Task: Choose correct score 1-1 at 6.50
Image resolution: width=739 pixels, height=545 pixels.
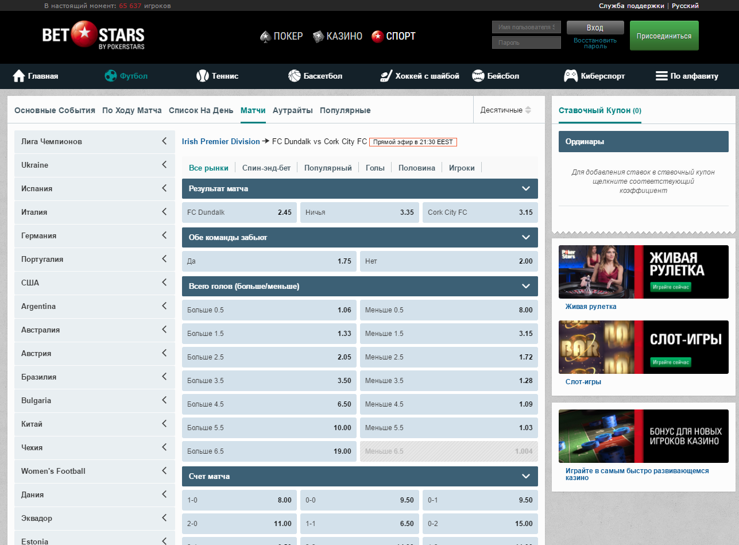Action: click(359, 523)
